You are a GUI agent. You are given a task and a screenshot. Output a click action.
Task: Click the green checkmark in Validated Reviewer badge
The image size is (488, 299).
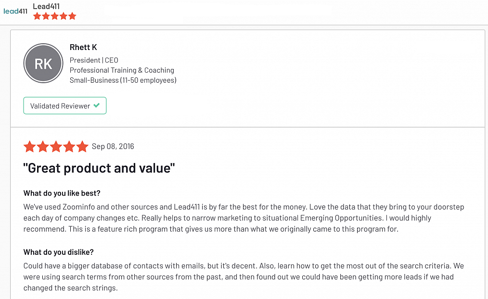click(97, 106)
